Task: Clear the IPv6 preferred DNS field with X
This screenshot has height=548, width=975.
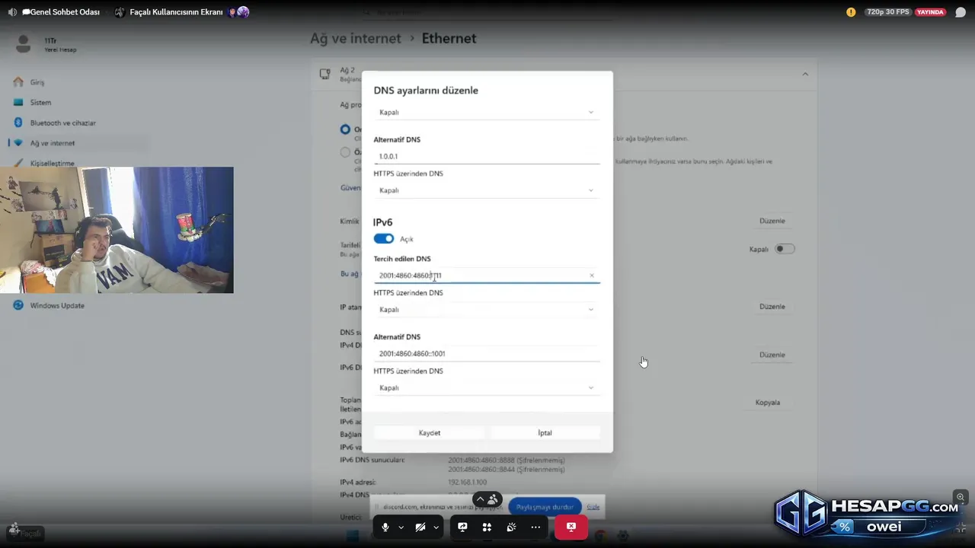Action: pos(592,276)
